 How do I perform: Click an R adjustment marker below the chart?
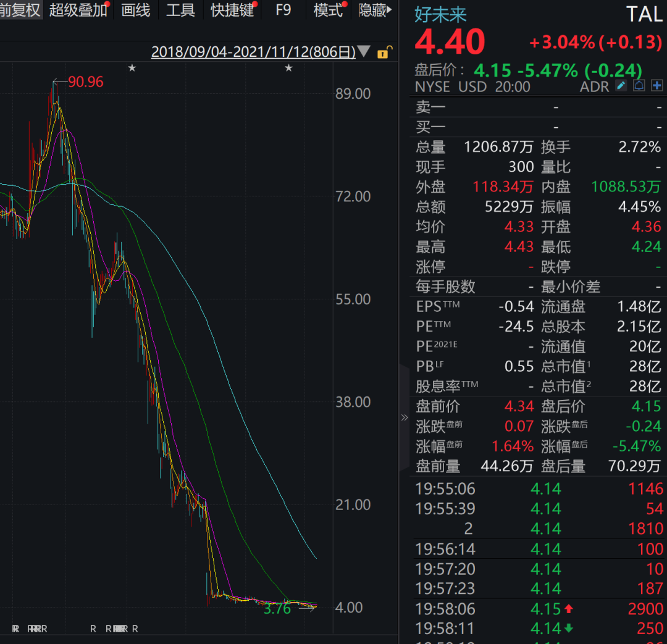(x=93, y=629)
